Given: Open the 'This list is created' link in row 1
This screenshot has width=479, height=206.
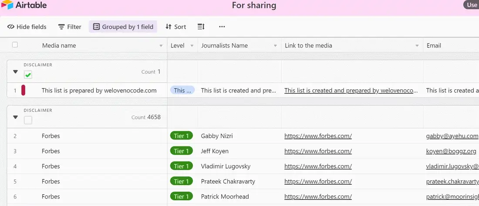Looking at the screenshot, I should click(x=351, y=91).
